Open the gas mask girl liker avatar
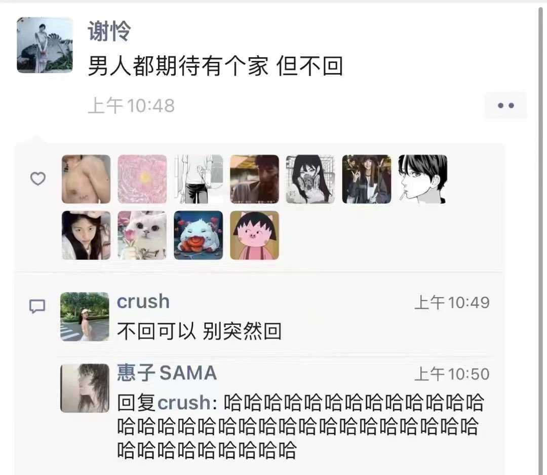 pyautogui.click(x=310, y=179)
